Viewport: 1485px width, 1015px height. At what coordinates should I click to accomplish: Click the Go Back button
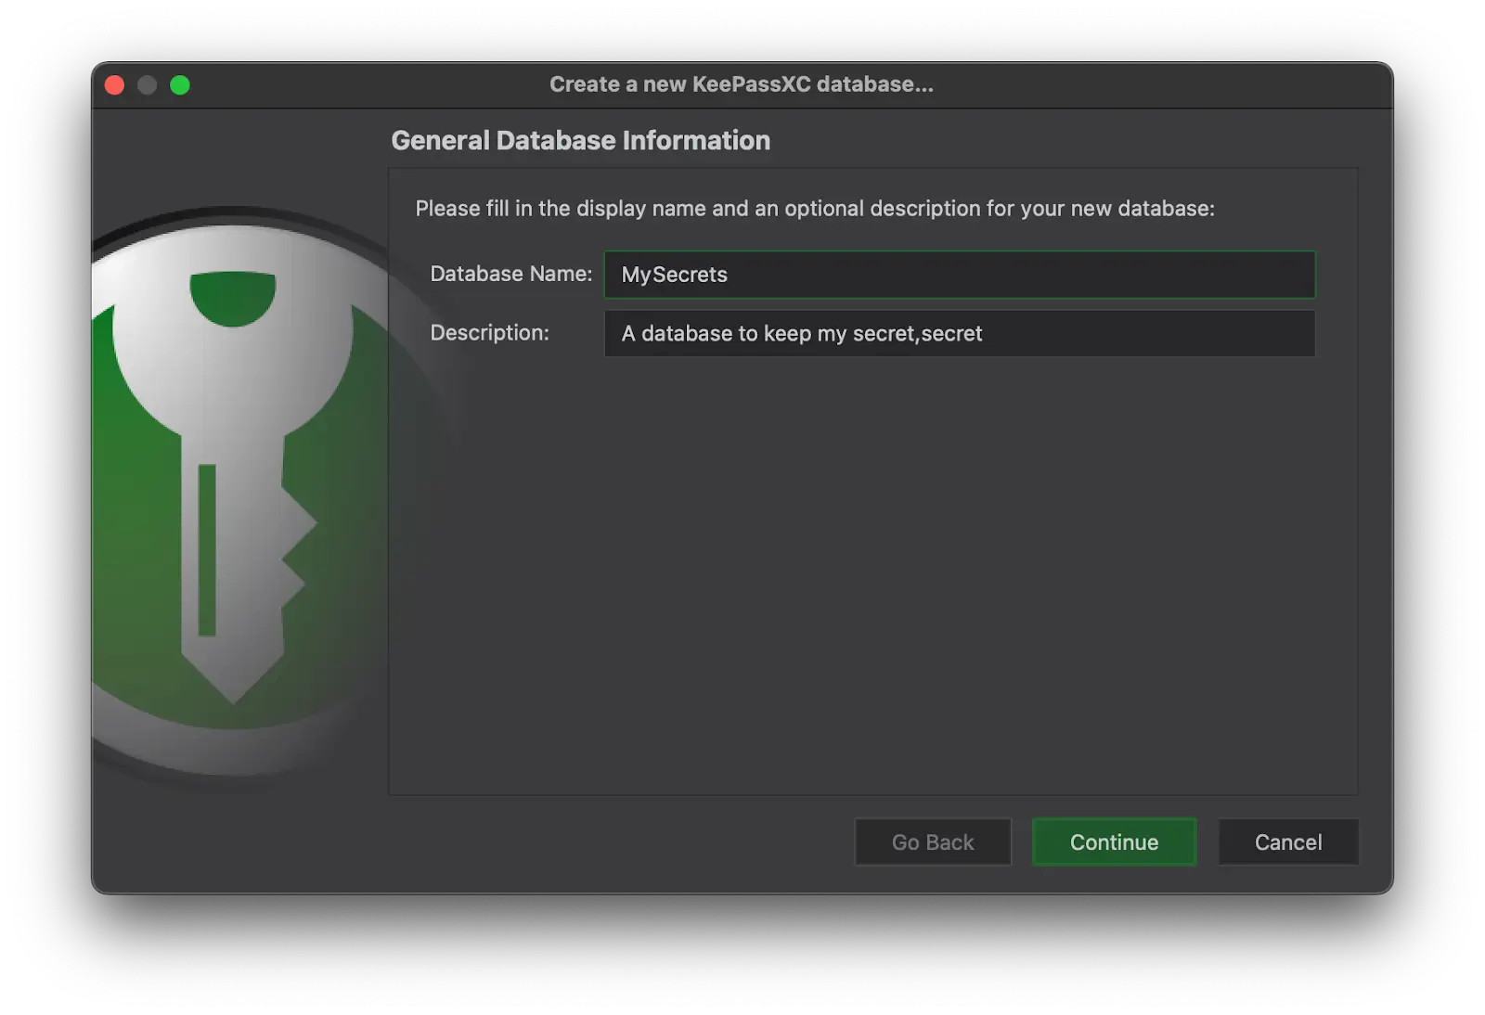coord(932,842)
